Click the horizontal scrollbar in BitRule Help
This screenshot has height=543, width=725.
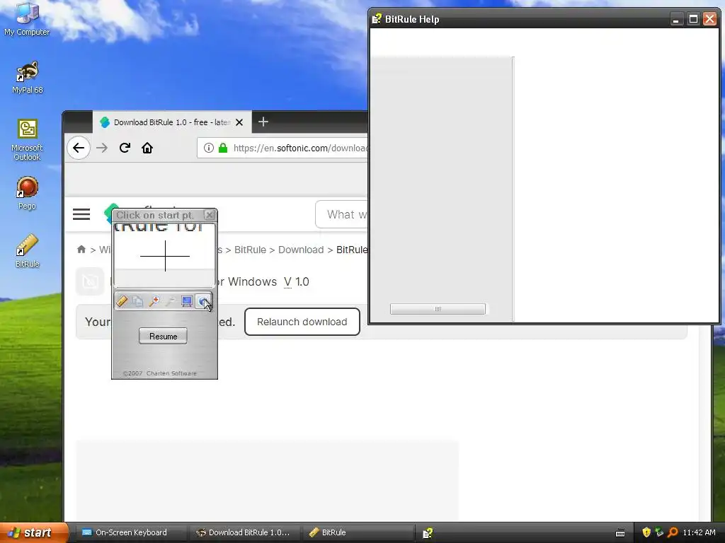(x=438, y=309)
